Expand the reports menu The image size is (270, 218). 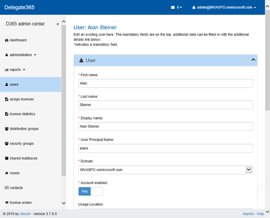click(x=15, y=70)
